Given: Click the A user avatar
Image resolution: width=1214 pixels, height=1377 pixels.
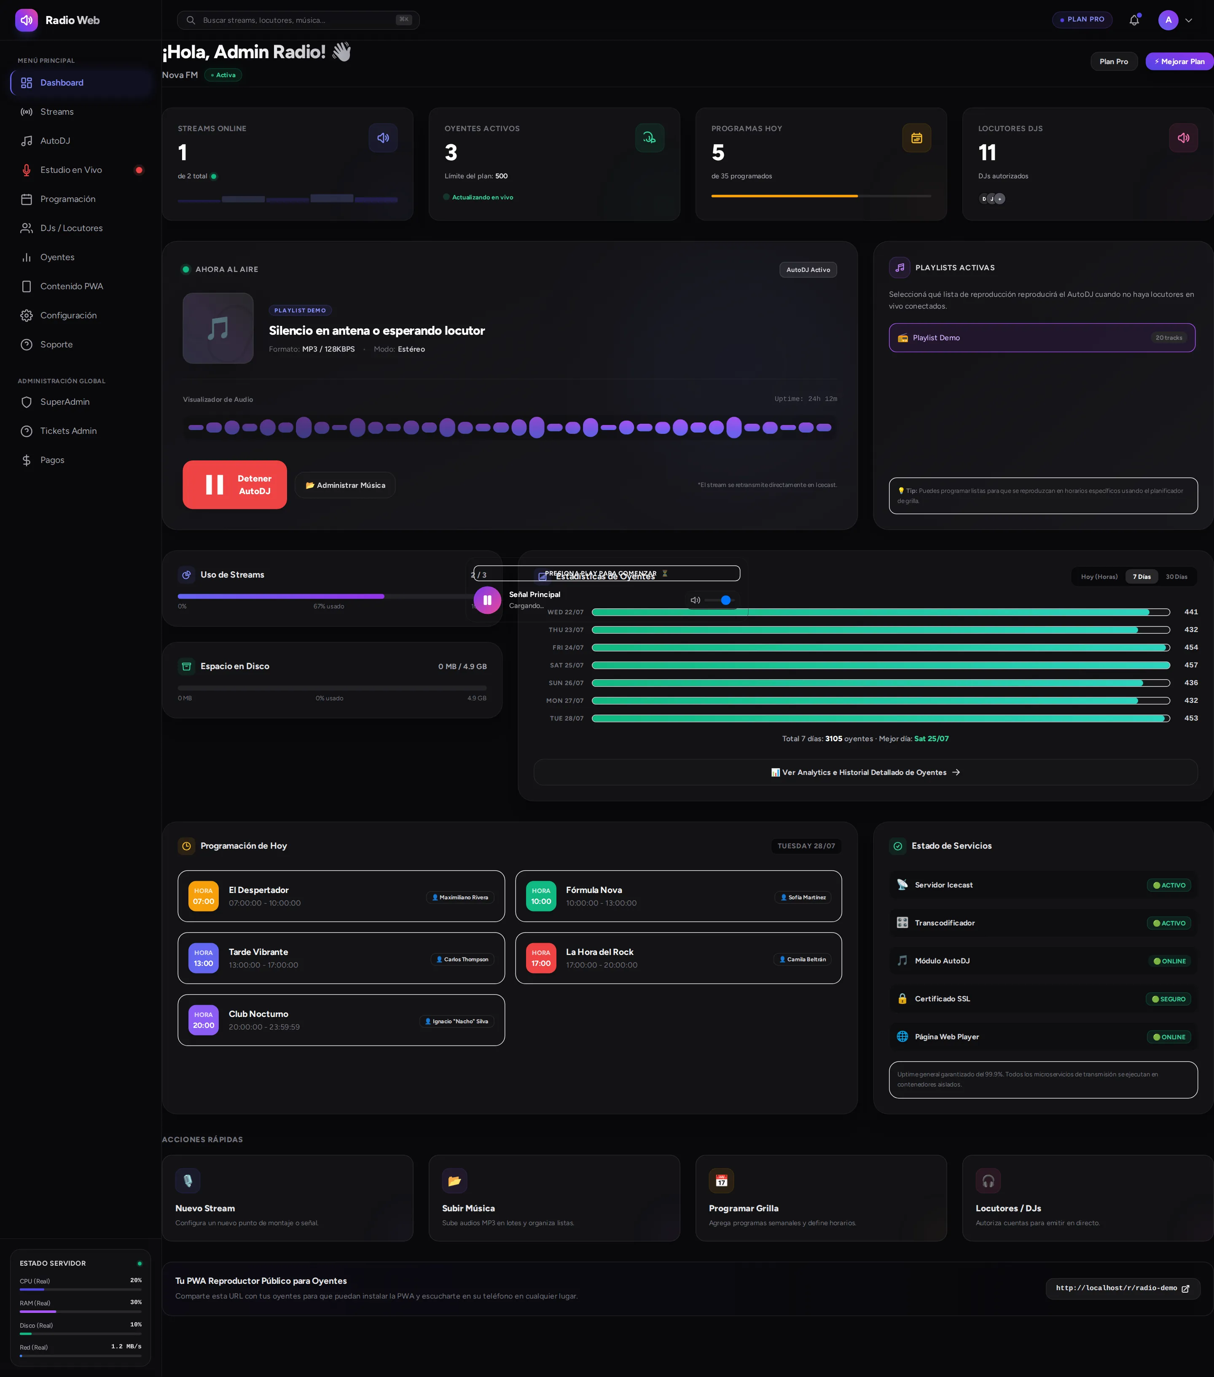Looking at the screenshot, I should [1168, 20].
